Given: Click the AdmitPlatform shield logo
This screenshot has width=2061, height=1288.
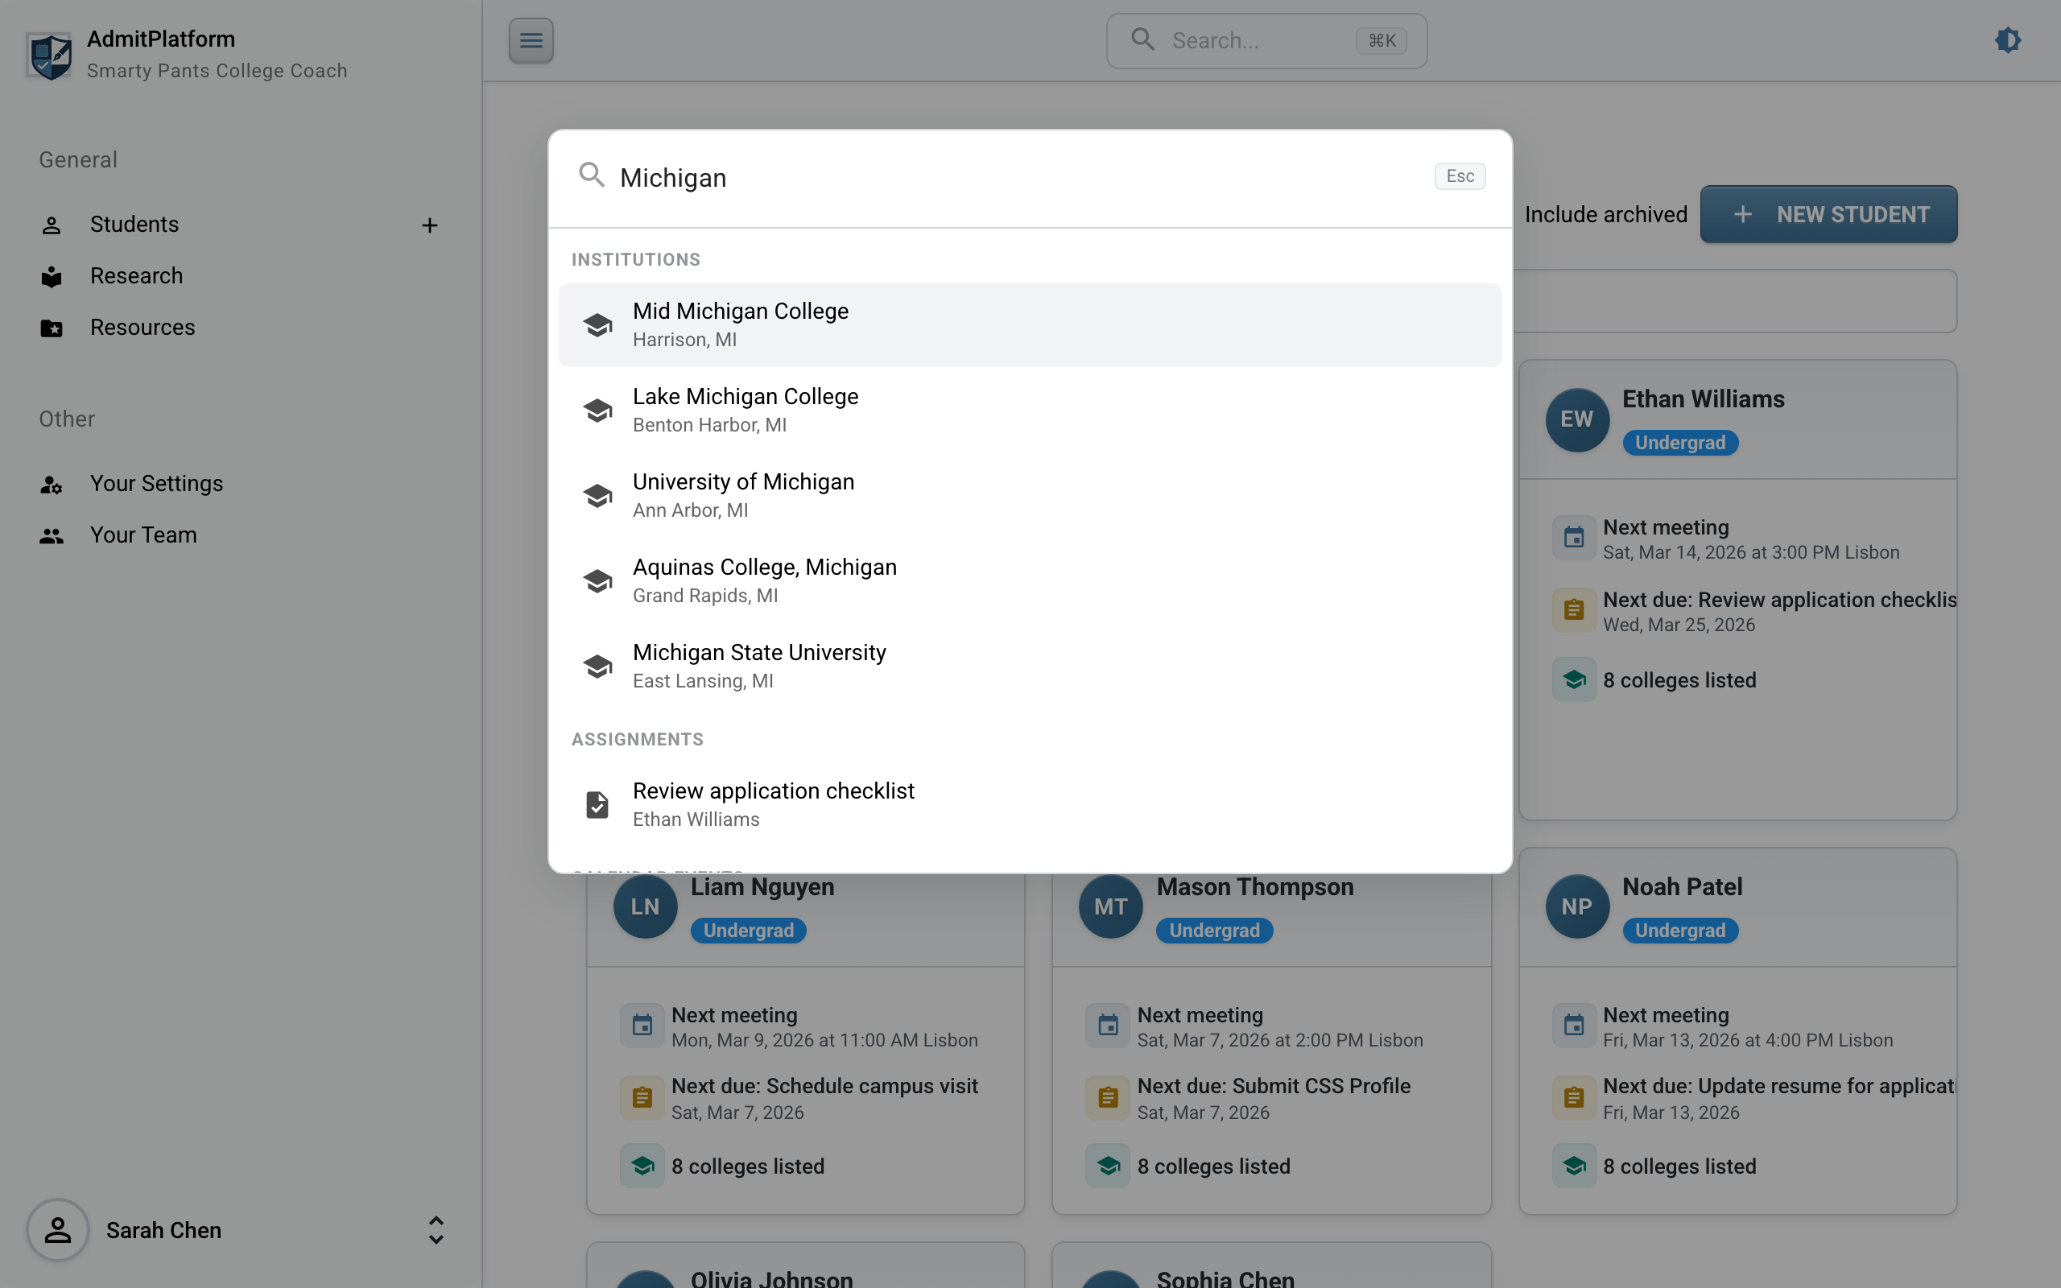Looking at the screenshot, I should (x=49, y=56).
